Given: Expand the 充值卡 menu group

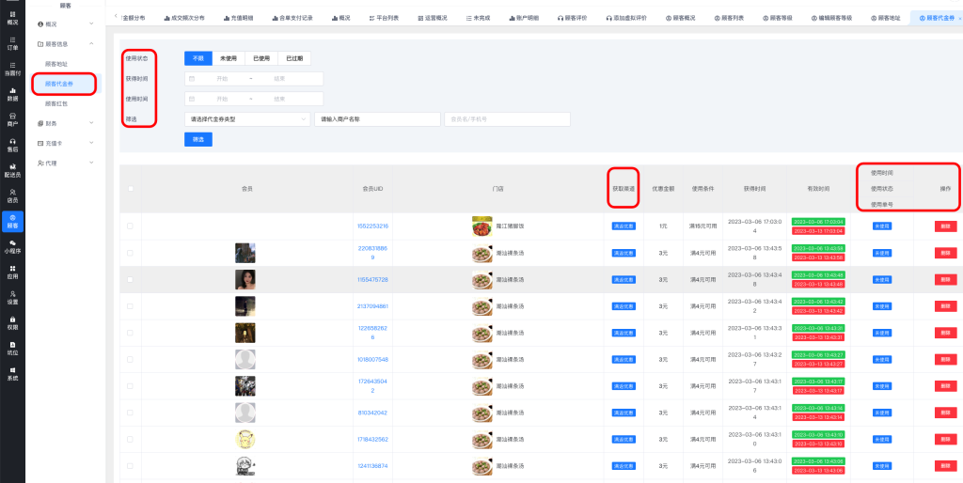Looking at the screenshot, I should tap(64, 143).
